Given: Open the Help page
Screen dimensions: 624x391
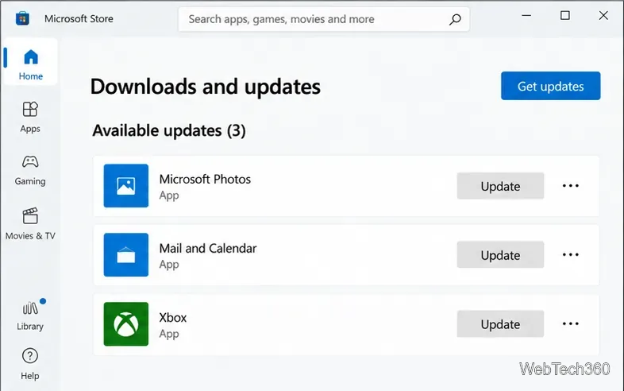Looking at the screenshot, I should [30, 364].
